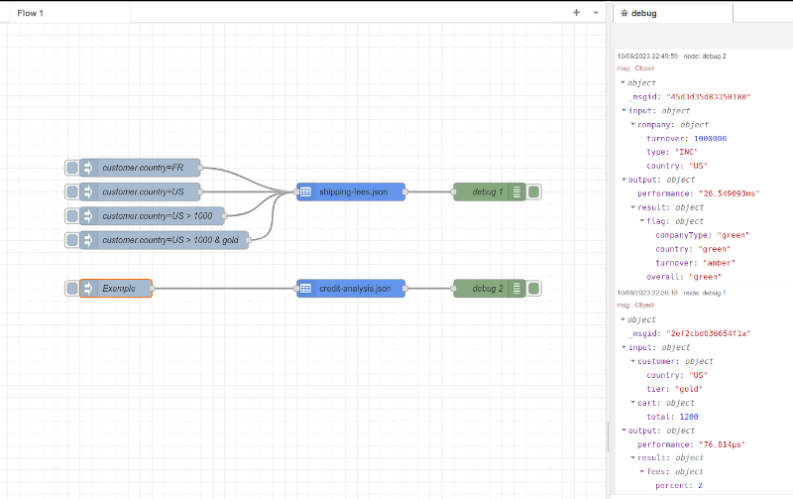The height and width of the screenshot is (499, 793).
Task: Toggle the debug 1 node output
Action: click(x=533, y=191)
